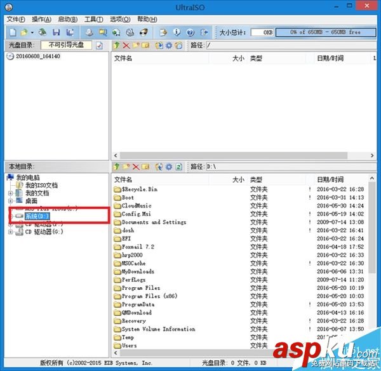
Task: Click the Burn CD/DVD Image icon
Action: tap(144, 32)
